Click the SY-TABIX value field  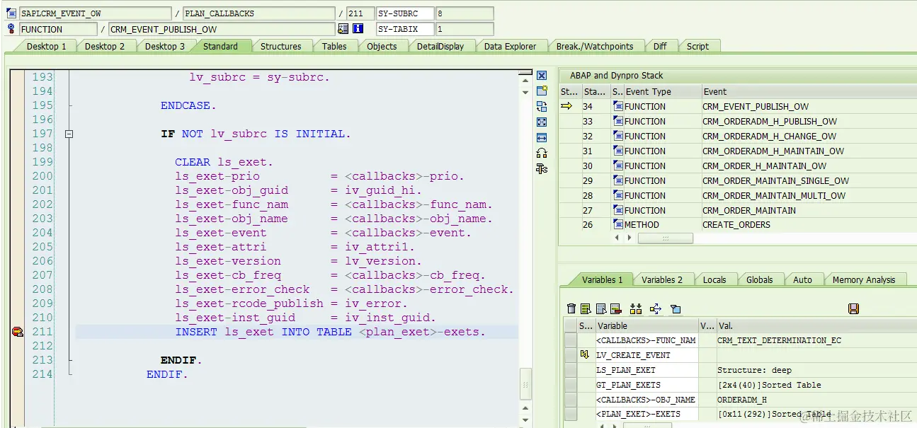[465, 29]
